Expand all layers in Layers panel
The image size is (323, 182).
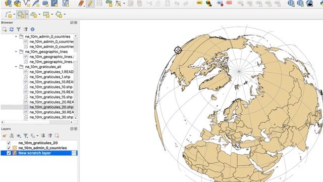point(43,135)
